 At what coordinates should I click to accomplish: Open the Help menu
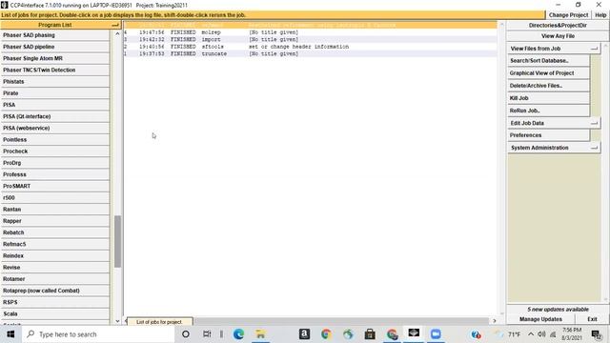click(x=600, y=15)
